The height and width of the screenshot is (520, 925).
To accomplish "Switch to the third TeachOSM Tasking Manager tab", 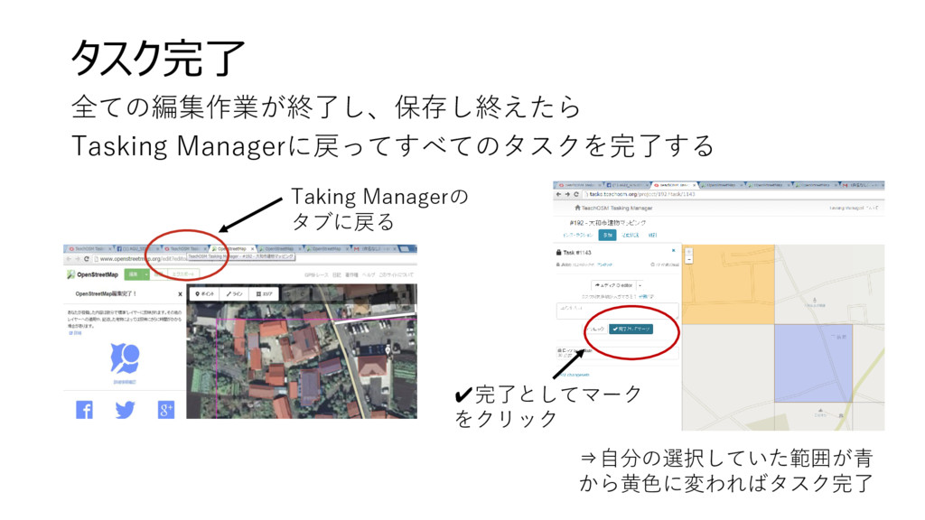I will coord(184,249).
